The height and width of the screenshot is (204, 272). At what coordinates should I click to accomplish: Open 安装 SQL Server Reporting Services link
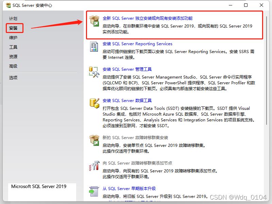137,44
